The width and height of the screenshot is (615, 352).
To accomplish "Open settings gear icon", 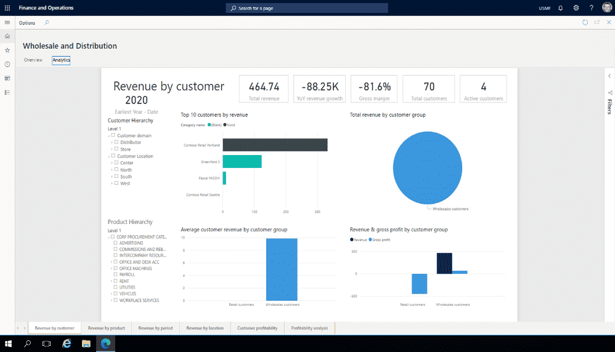I will point(576,8).
